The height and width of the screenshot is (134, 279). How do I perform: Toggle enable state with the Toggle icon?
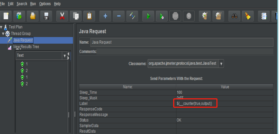point(132,16)
